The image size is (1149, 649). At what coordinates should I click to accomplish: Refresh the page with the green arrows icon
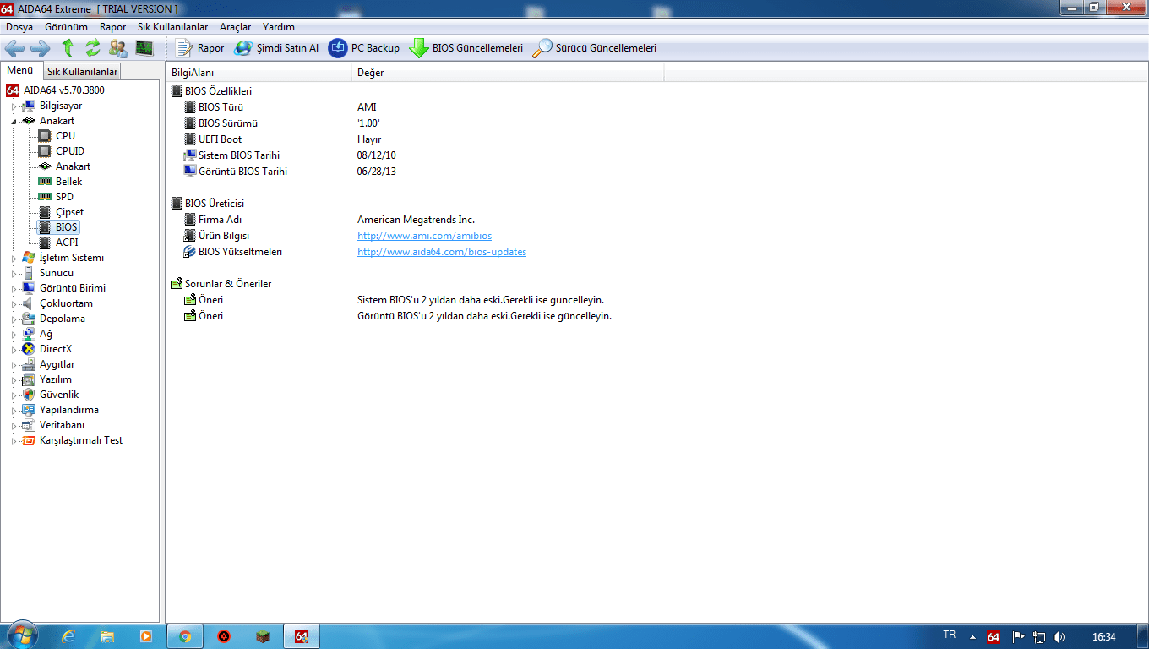pyautogui.click(x=93, y=48)
